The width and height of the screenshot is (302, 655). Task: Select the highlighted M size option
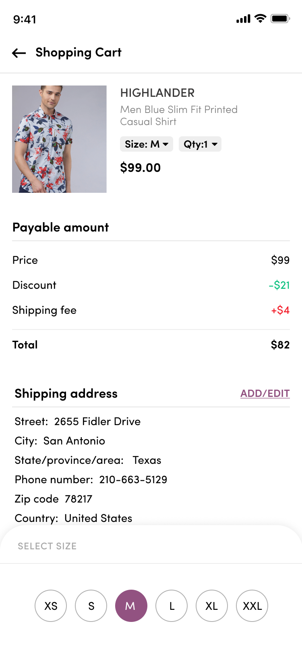click(131, 606)
